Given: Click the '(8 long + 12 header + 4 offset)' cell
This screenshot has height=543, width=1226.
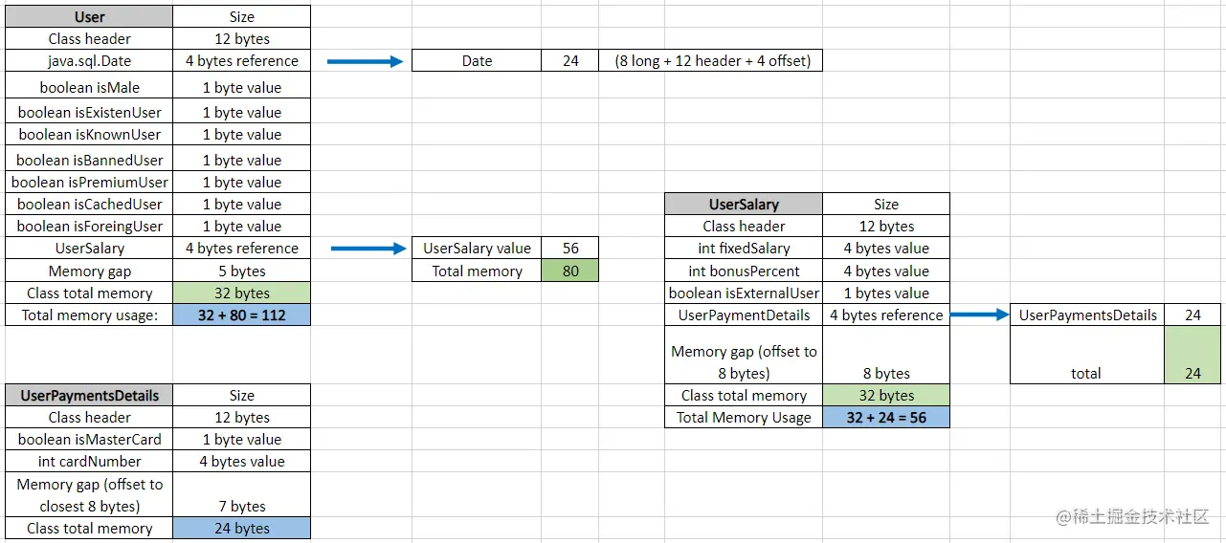Looking at the screenshot, I should (711, 60).
